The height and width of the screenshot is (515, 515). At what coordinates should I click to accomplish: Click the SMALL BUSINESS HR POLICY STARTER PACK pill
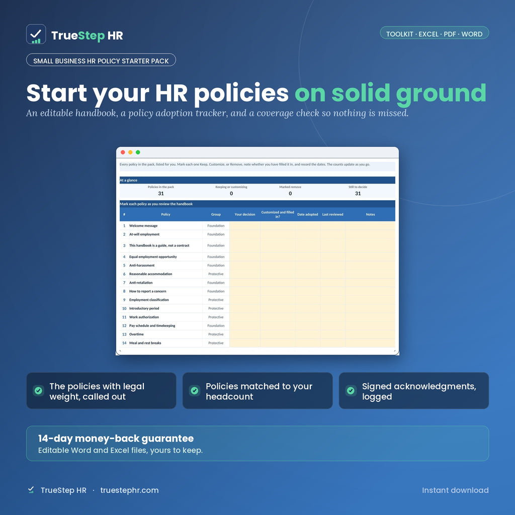[x=101, y=61]
